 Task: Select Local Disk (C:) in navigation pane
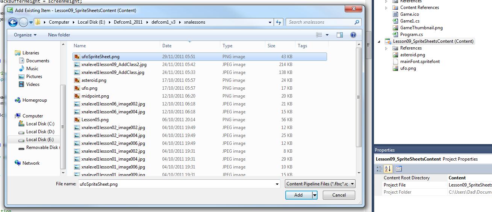coord(40,124)
